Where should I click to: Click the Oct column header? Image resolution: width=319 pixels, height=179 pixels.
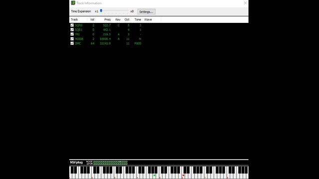pyautogui.click(x=127, y=20)
